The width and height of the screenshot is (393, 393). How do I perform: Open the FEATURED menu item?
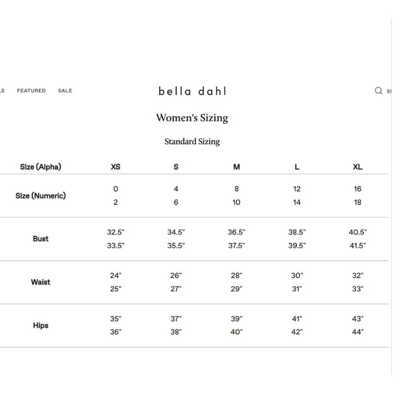tap(31, 91)
